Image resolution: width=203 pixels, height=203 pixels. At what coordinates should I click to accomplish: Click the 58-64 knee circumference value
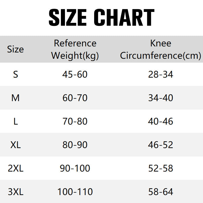click(161, 192)
